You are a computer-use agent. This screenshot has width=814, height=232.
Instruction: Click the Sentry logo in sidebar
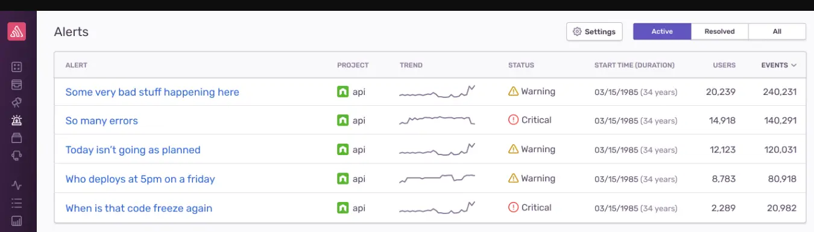[17, 31]
